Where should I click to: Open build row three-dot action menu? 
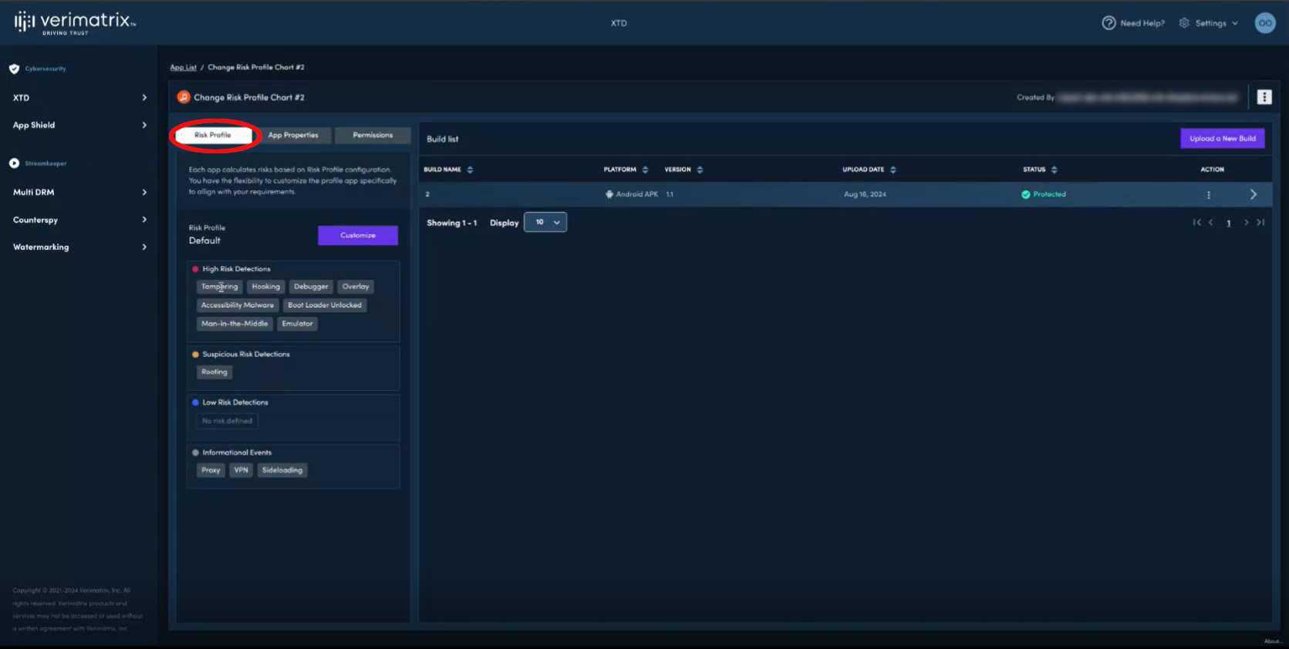click(1209, 195)
